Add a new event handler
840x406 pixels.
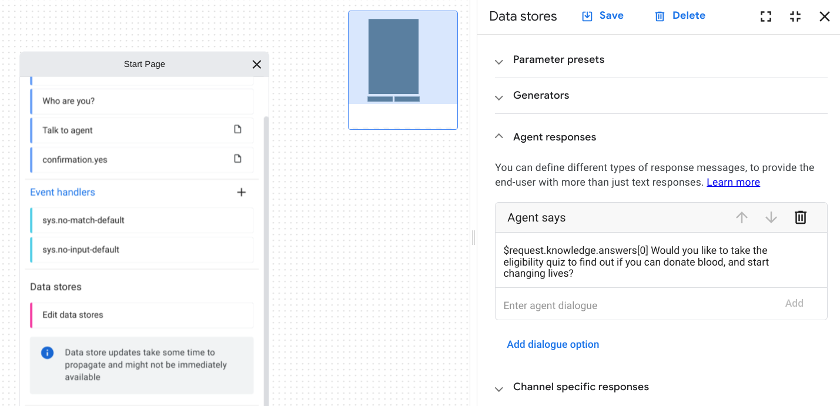point(241,192)
